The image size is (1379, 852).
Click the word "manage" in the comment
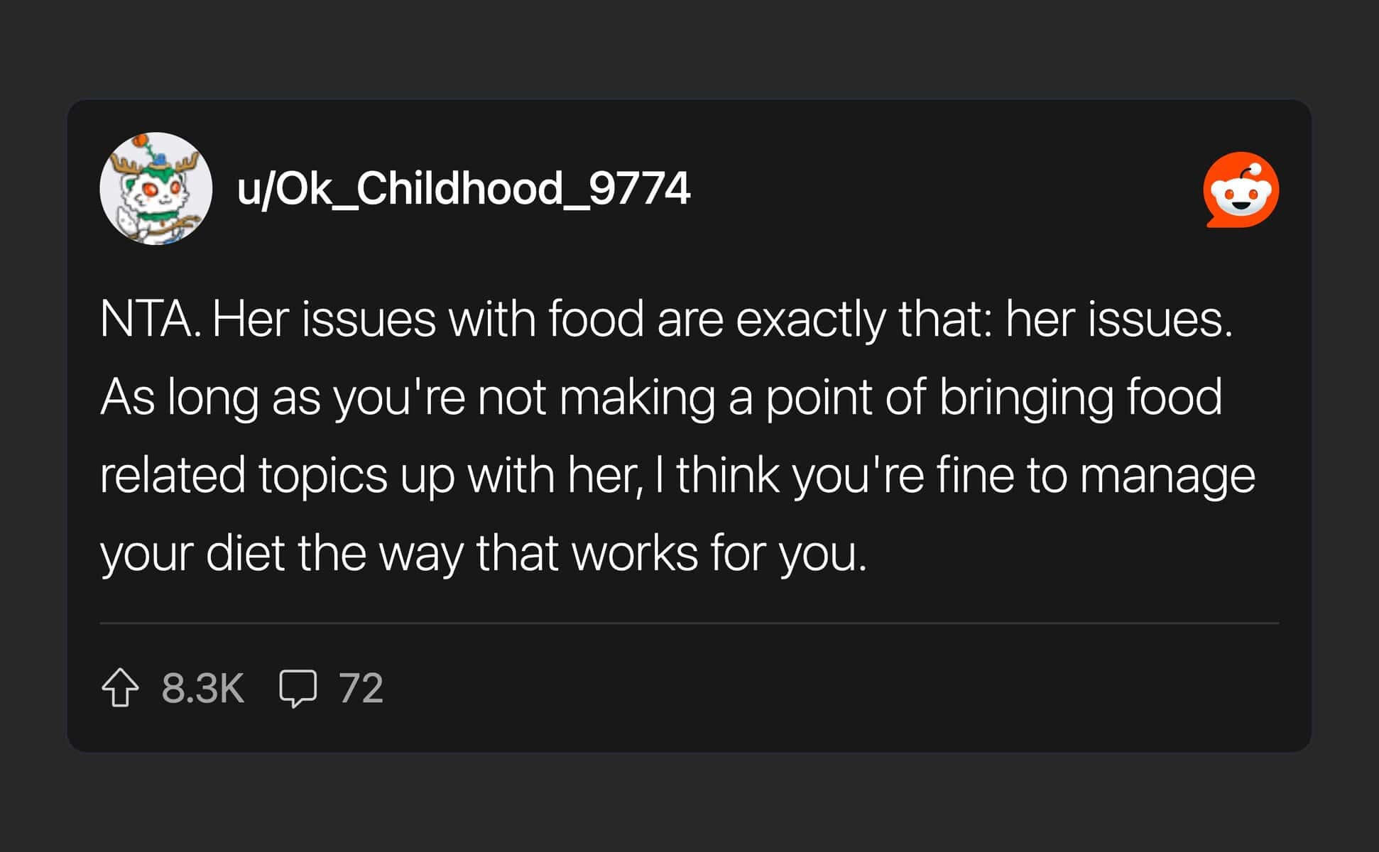click(x=1167, y=477)
